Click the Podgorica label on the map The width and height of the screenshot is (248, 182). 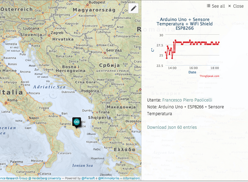point(90,91)
